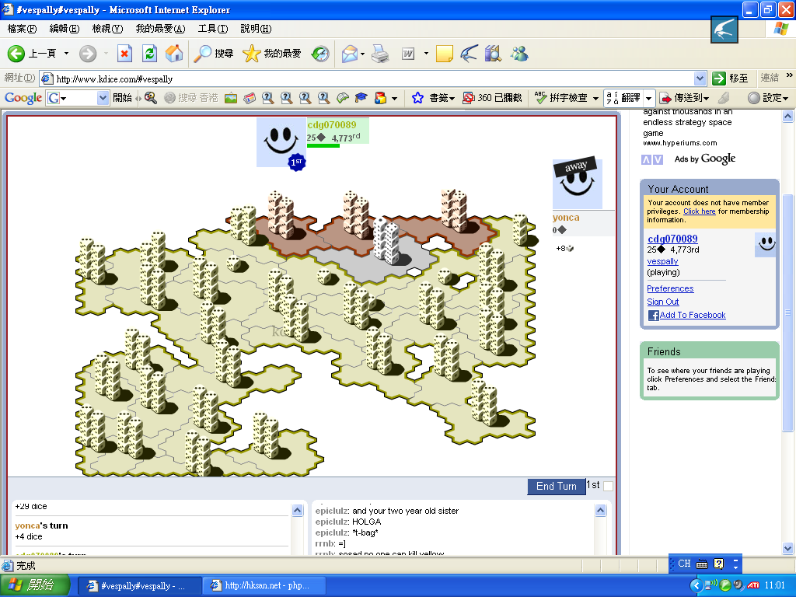
Task: Open the Translate dropdown arrow
Action: pos(648,98)
